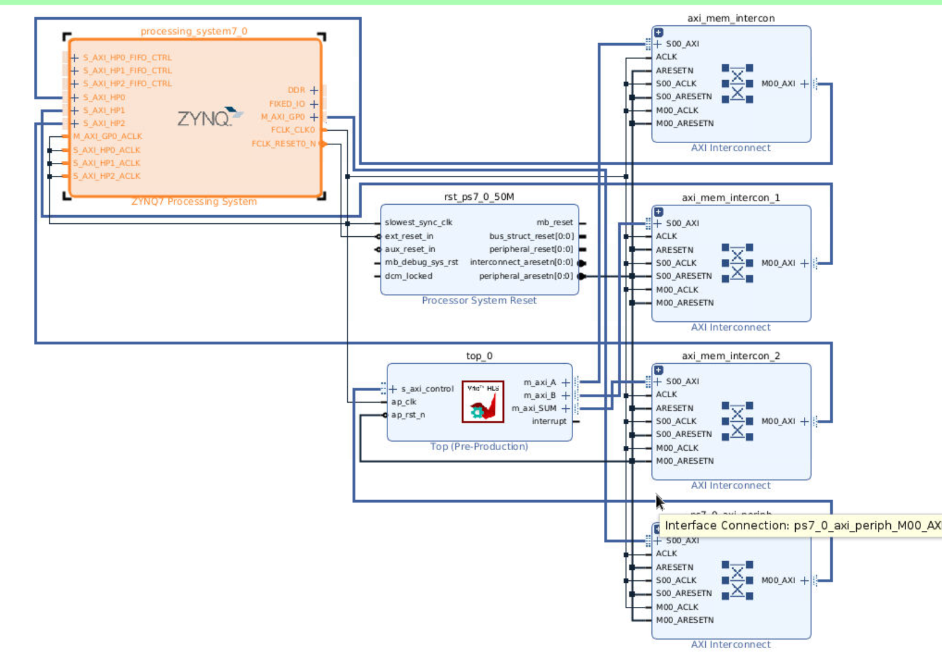
Task: Select the axi_mem_intercon_2 block title
Action: (731, 356)
